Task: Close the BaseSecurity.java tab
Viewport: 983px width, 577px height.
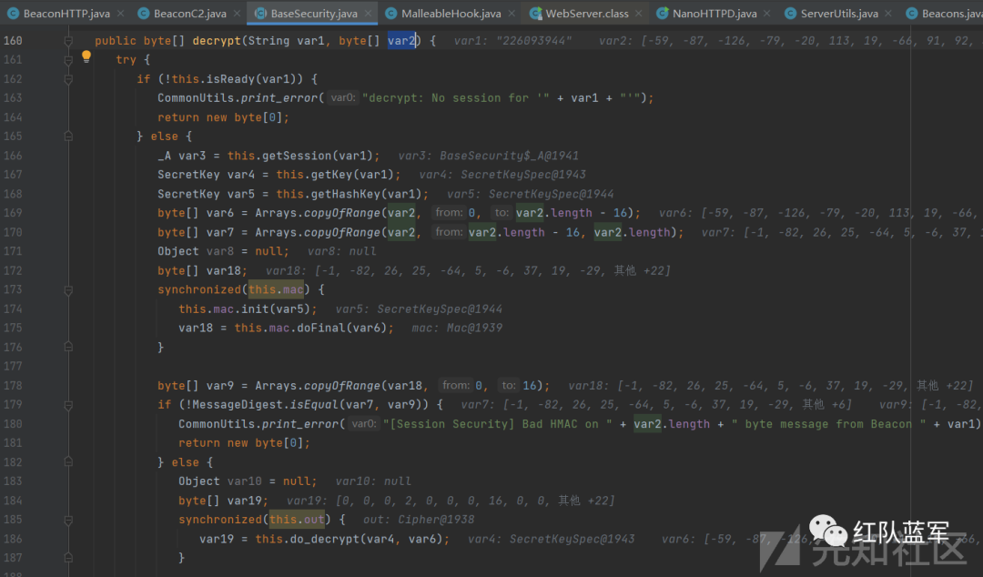Action: click(x=368, y=13)
